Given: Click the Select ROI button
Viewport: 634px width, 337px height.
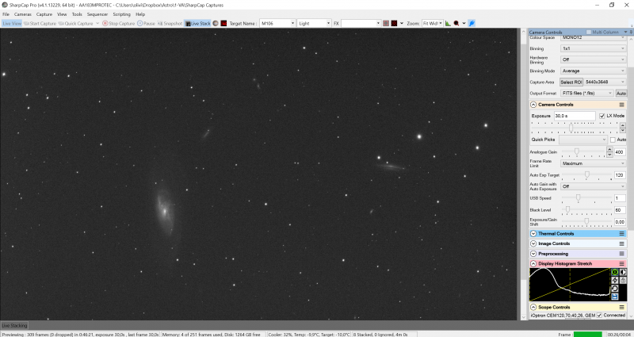Looking at the screenshot, I should pyautogui.click(x=571, y=82).
